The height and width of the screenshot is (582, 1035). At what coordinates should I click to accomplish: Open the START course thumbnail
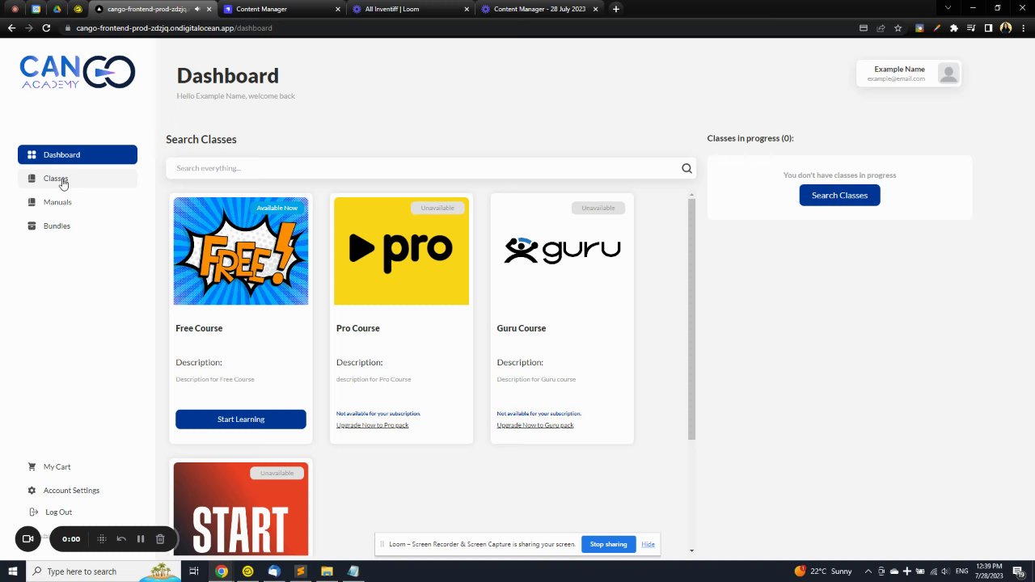click(241, 509)
